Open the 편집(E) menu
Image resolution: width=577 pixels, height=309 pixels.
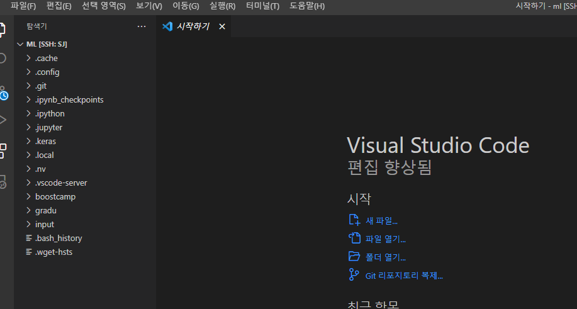59,6
